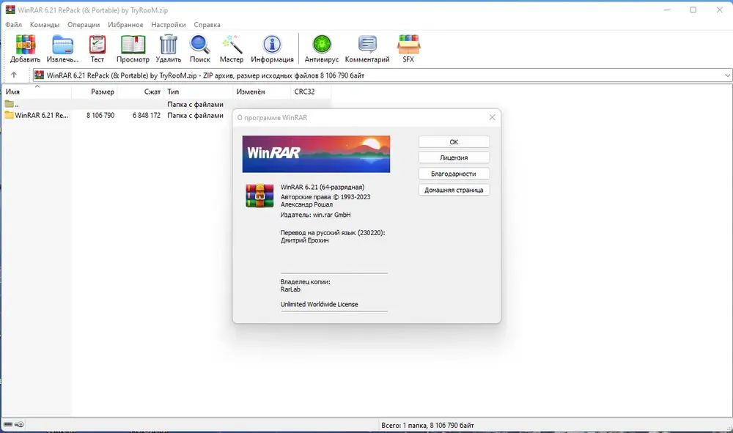Expand the archive path dropdown arrow
Image resolution: width=733 pixels, height=433 pixels.
[727, 75]
